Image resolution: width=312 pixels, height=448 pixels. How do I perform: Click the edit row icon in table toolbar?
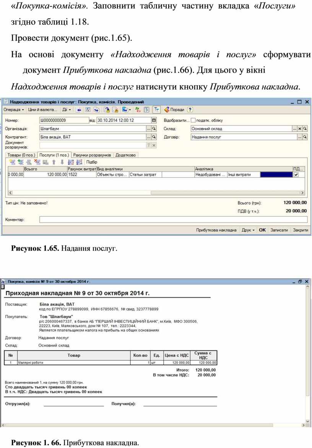pos(29,162)
